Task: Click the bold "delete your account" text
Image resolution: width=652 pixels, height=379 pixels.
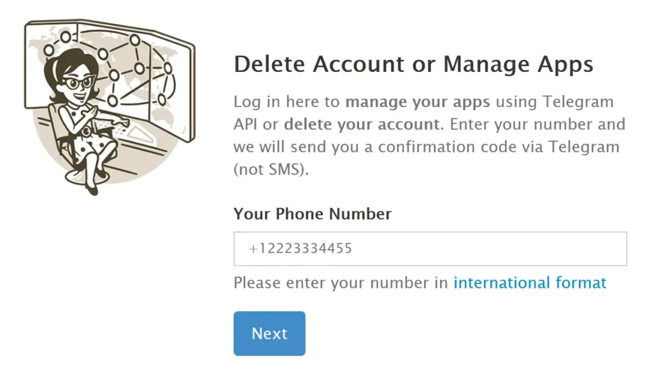Action: [362, 124]
